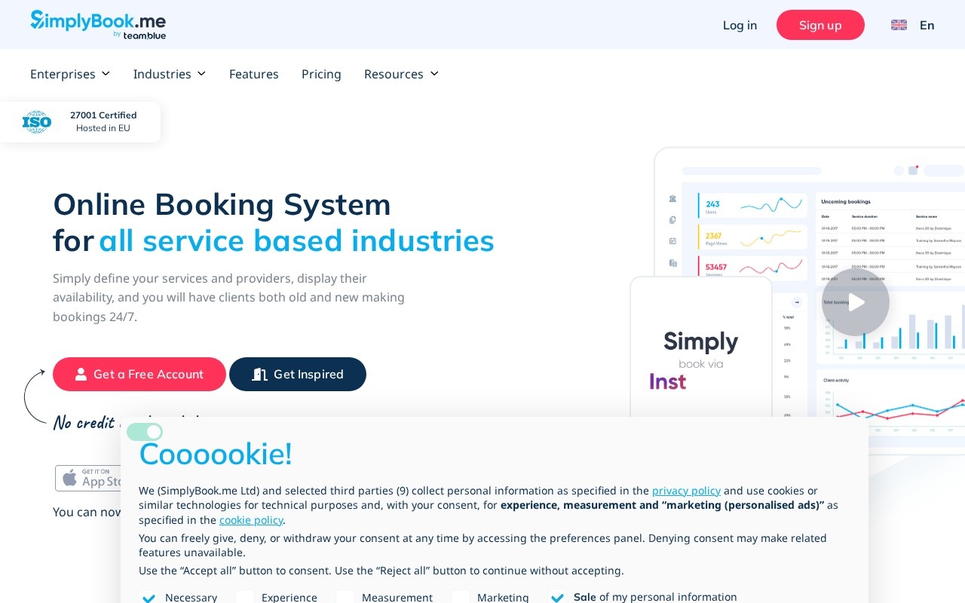Enable the Measurement cookies checkbox
Viewport: 965px width, 603px height.
click(x=345, y=597)
